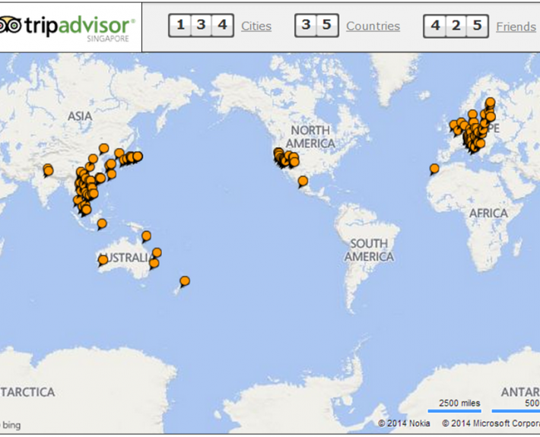Click the pin off northwest Africa's coast
The height and width of the screenshot is (437, 540).
[434, 169]
